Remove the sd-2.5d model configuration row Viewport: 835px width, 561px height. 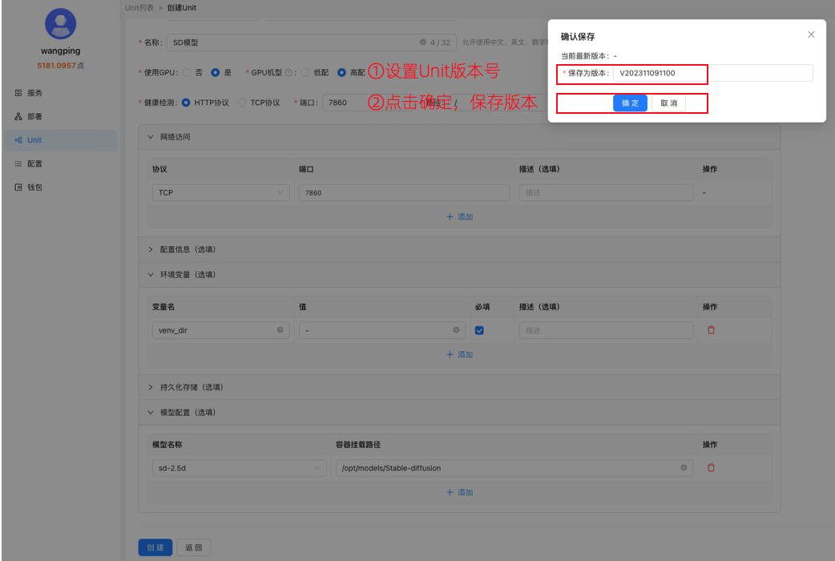[711, 467]
